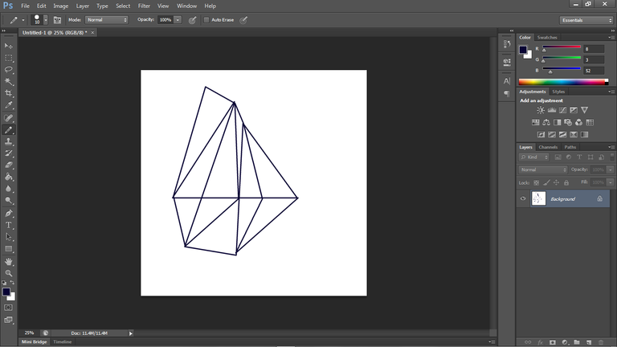Toggle the brush panel button
The width and height of the screenshot is (617, 347).
tap(57, 19)
